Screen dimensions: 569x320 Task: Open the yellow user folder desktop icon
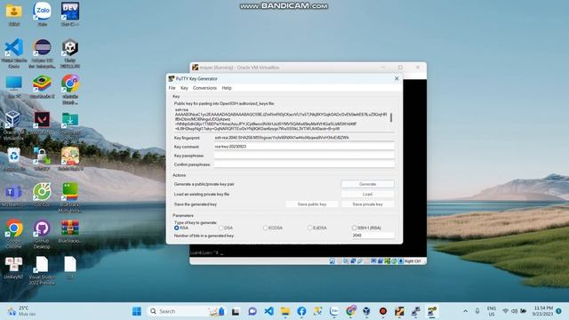click(x=14, y=14)
